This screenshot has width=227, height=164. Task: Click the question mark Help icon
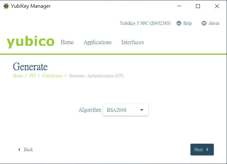pos(179,23)
